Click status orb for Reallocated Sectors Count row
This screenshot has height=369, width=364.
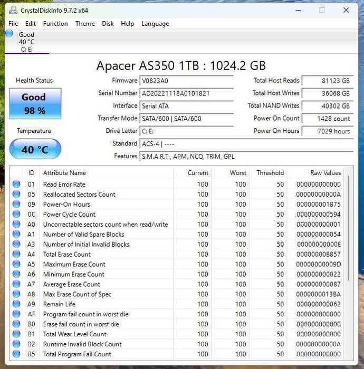pyautogui.click(x=16, y=194)
